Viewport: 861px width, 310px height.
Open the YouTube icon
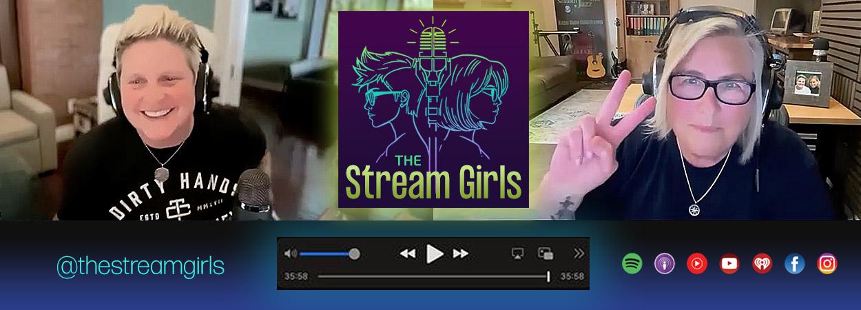click(x=729, y=263)
